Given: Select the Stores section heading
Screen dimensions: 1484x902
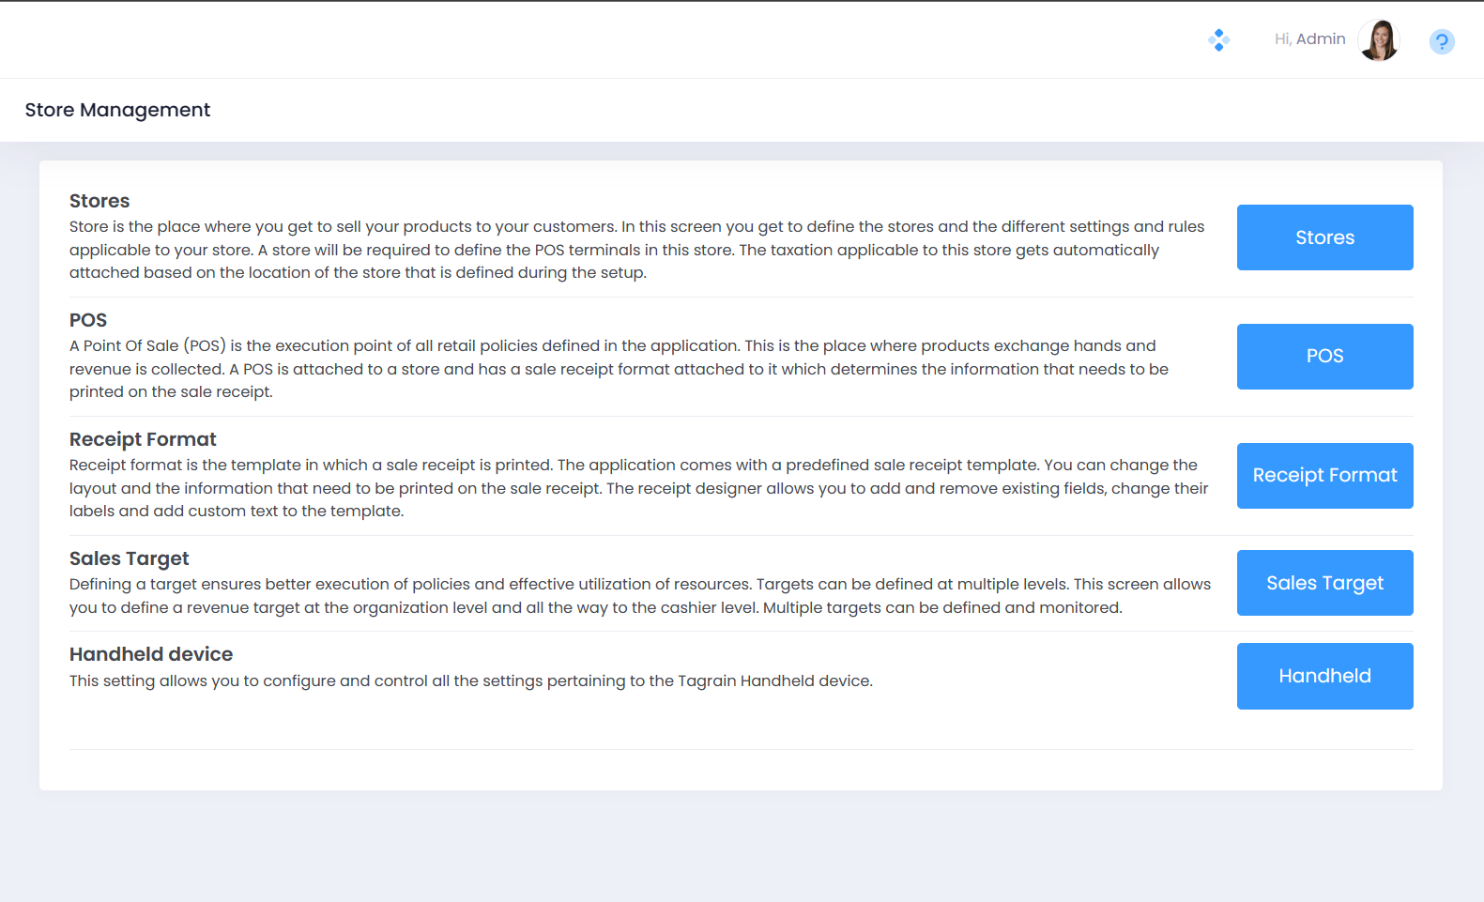Looking at the screenshot, I should [x=99, y=201].
